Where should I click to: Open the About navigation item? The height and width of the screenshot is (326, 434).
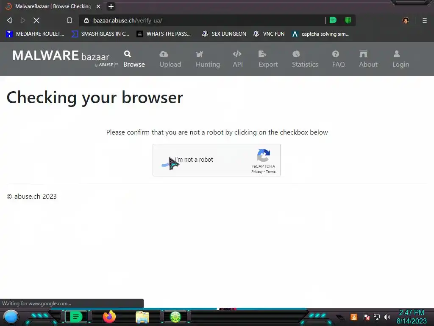pyautogui.click(x=368, y=59)
